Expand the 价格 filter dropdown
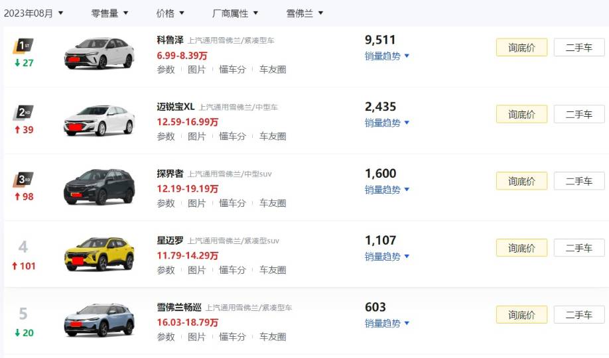This screenshot has width=609, height=358. [x=170, y=13]
